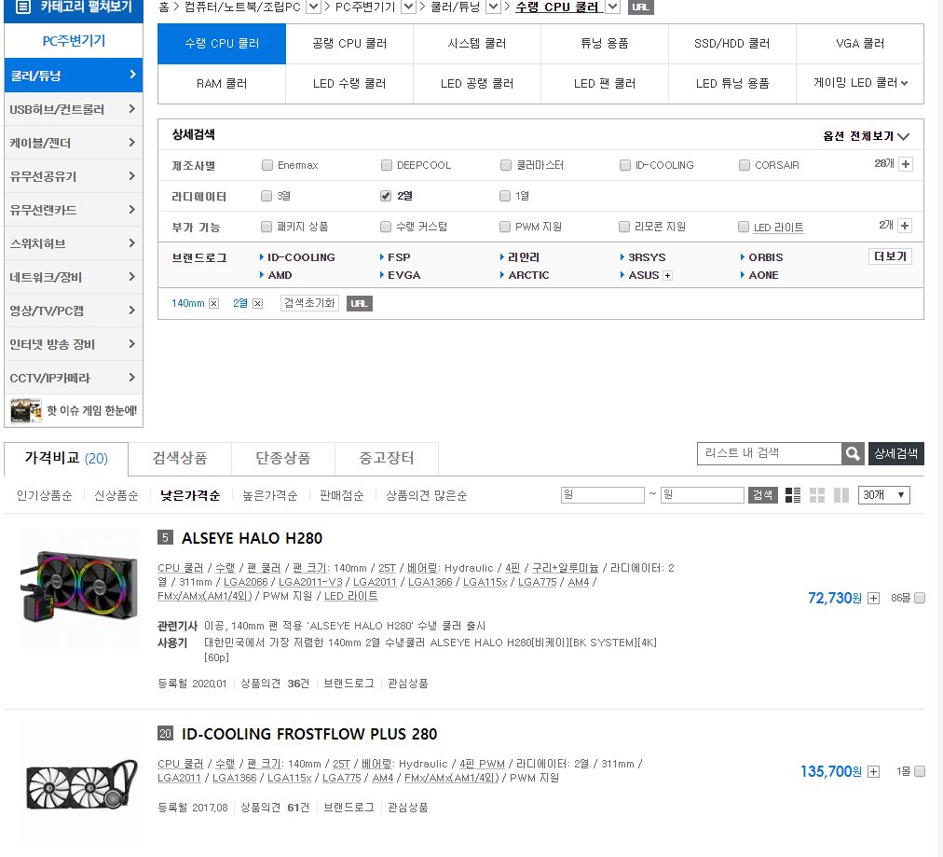
Task: Click 검색 price range button
Action: pyautogui.click(x=762, y=495)
